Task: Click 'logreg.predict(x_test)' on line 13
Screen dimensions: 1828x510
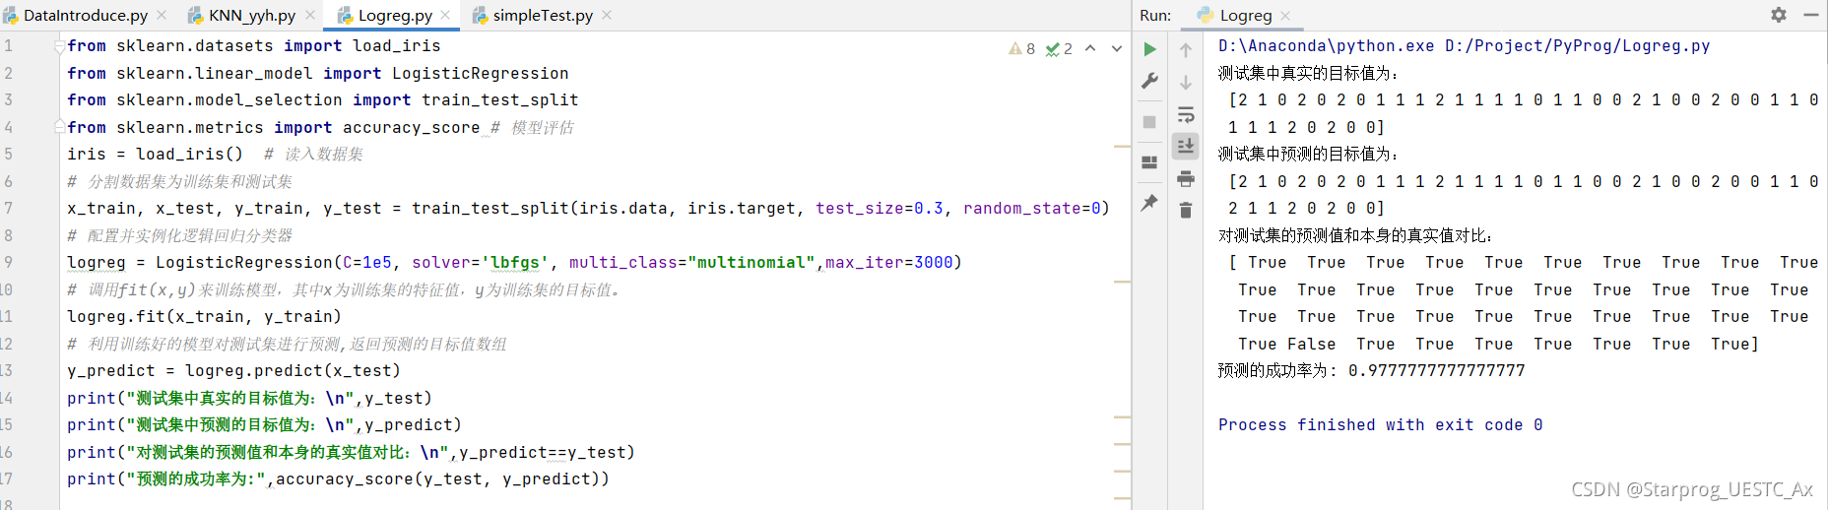Action: pyautogui.click(x=294, y=371)
